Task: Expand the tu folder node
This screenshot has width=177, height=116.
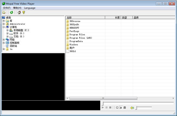Action: (4, 49)
